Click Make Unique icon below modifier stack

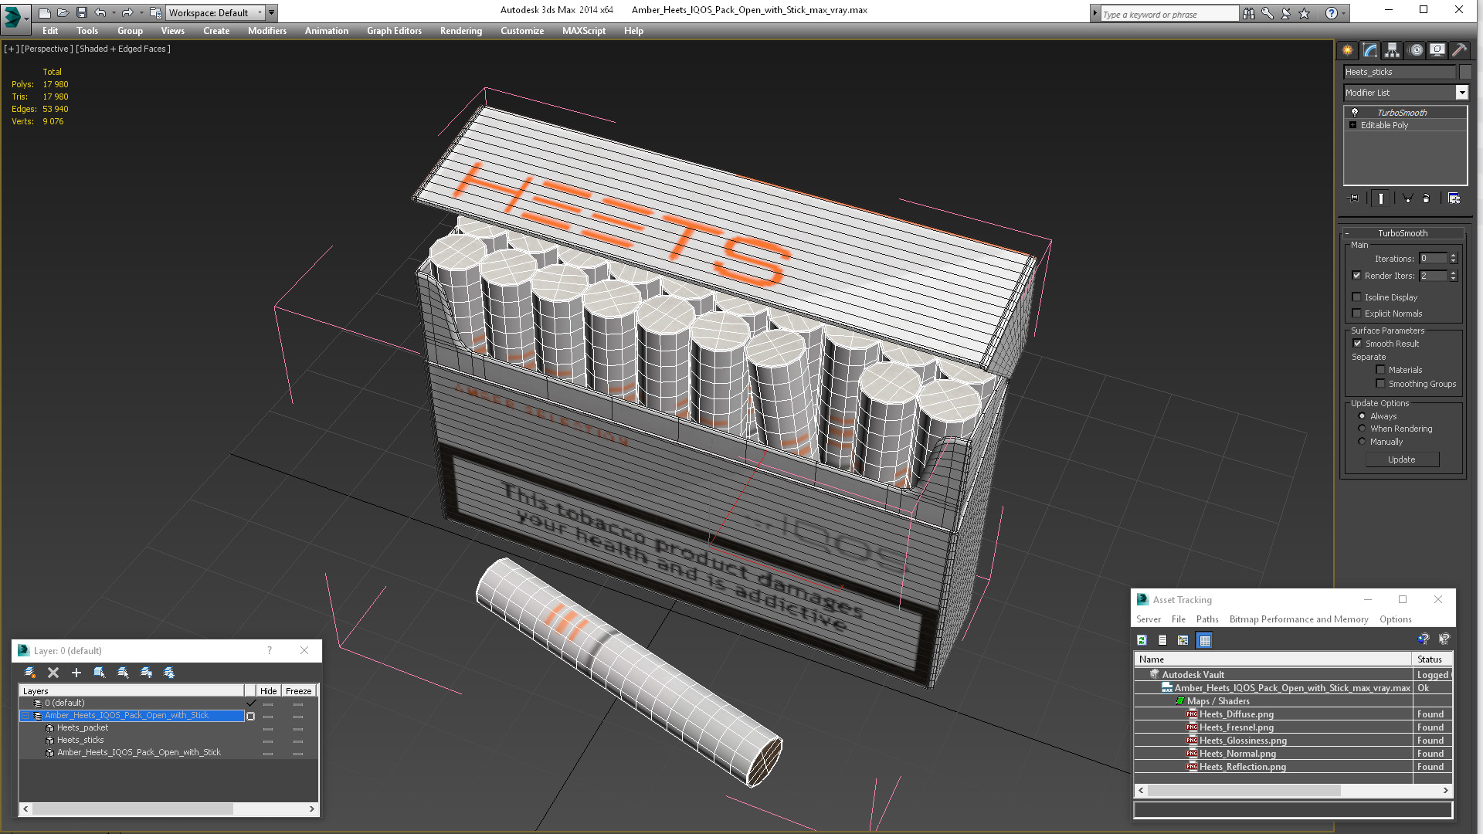tap(1407, 198)
